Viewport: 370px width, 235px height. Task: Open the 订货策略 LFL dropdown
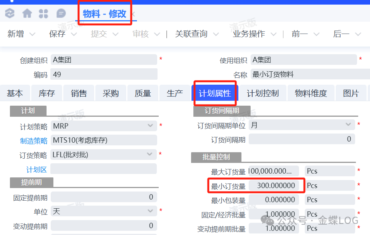[x=150, y=154]
